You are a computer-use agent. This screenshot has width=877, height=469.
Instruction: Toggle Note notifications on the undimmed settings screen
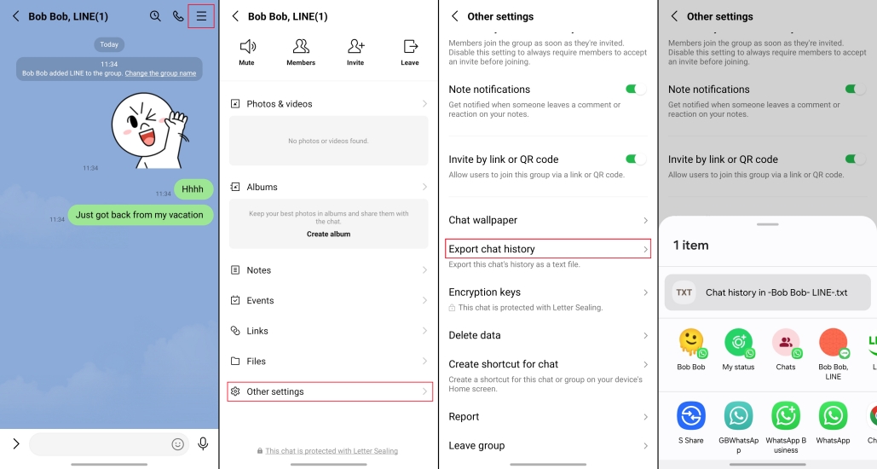[635, 90]
